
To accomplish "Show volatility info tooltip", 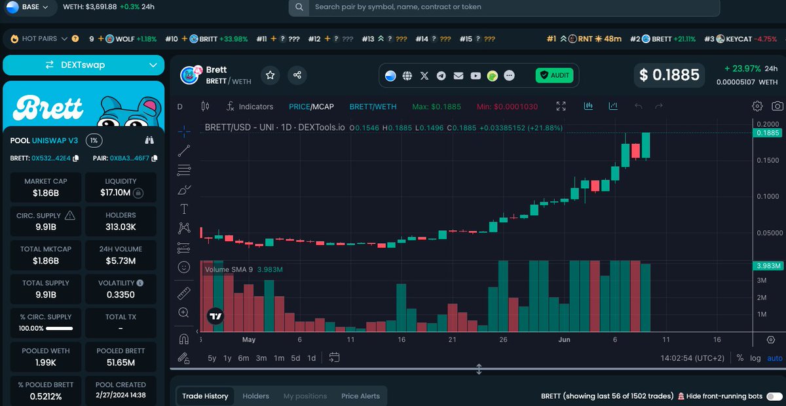I will [140, 283].
